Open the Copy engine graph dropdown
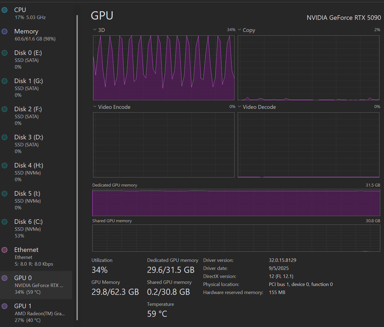 pos(240,30)
